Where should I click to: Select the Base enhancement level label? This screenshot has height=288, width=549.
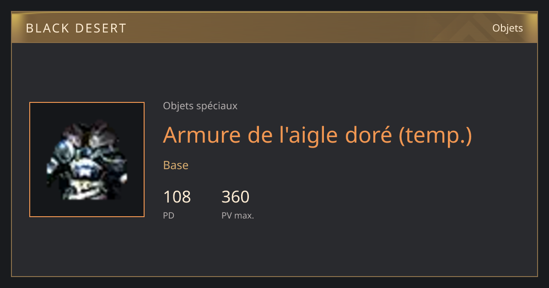tap(176, 165)
